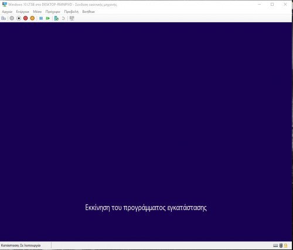Open the Προβολή menu
Image resolution: width=293 pixels, height=250 pixels.
(x=71, y=12)
